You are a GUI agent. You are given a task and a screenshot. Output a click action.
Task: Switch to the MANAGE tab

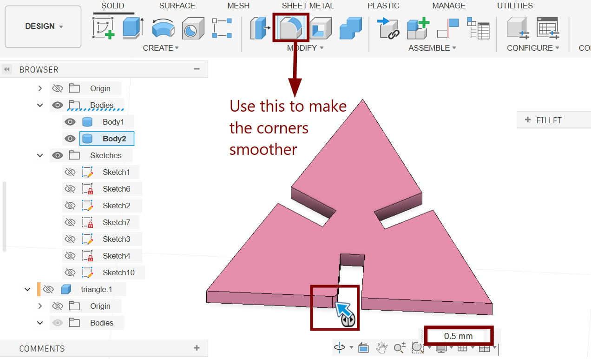(448, 6)
